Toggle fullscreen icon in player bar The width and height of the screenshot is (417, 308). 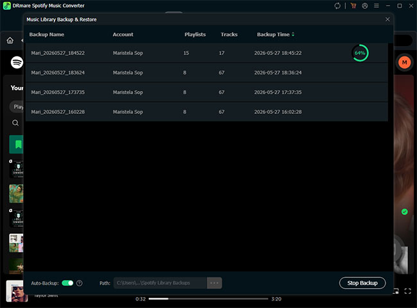407,291
